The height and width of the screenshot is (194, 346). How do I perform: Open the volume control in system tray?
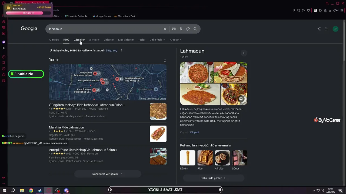click(322, 190)
